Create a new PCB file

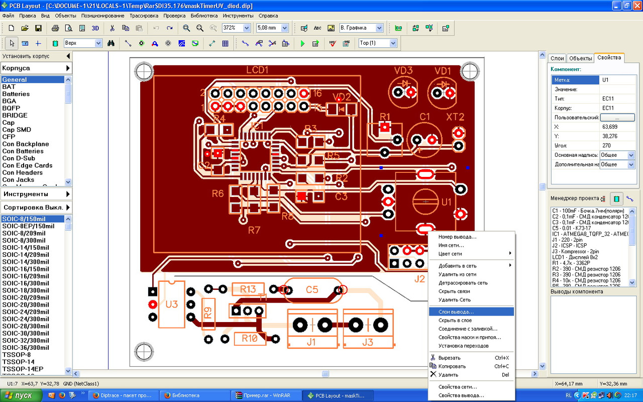click(x=11, y=28)
